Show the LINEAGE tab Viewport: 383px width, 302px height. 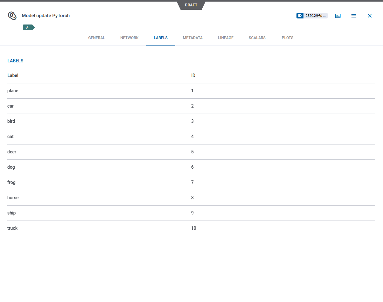226,38
